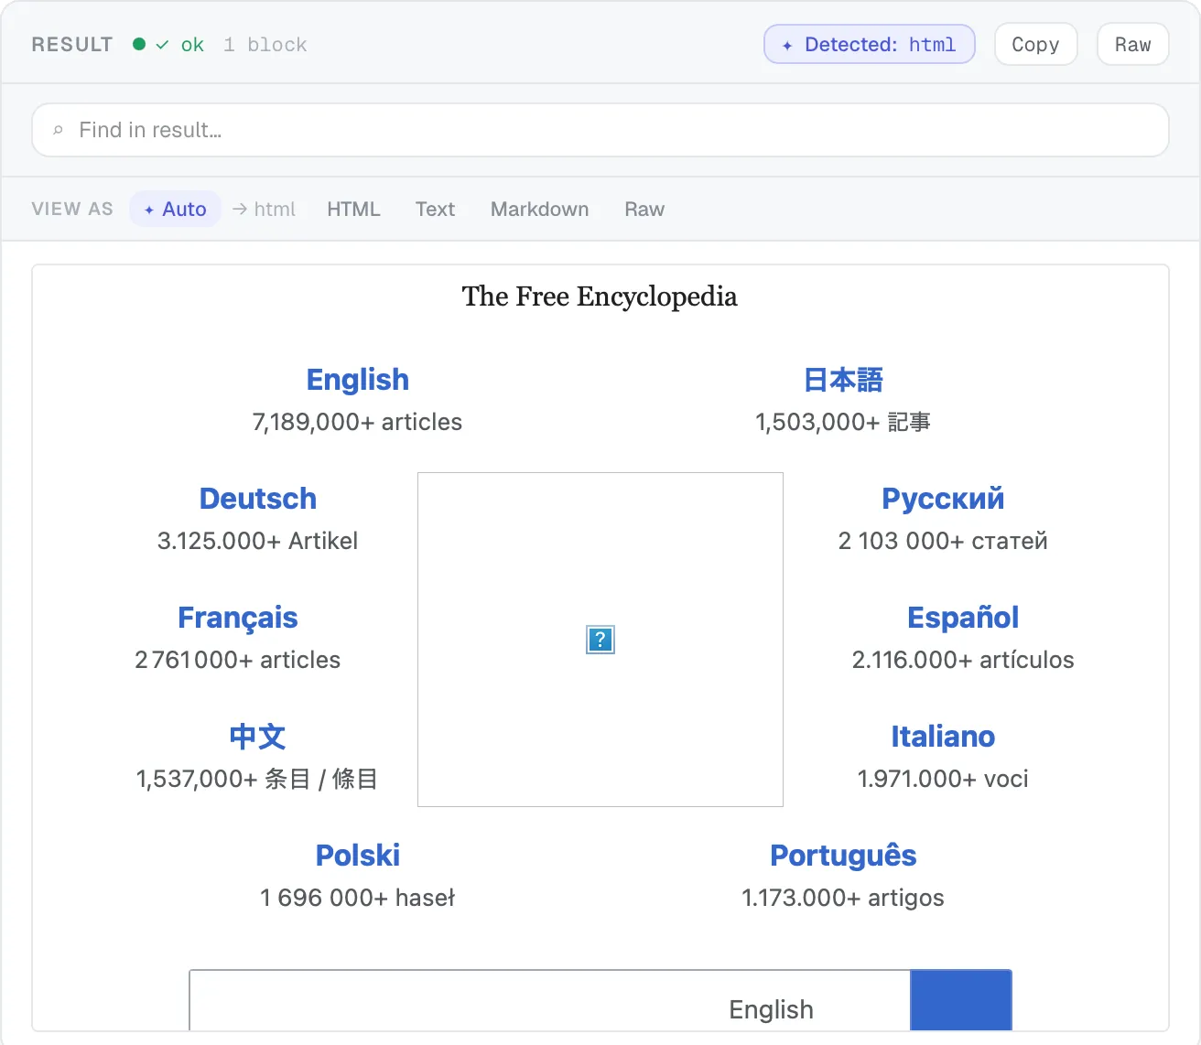Image resolution: width=1201 pixels, height=1045 pixels.
Task: Click the search magnifier icon
Action: tap(59, 130)
